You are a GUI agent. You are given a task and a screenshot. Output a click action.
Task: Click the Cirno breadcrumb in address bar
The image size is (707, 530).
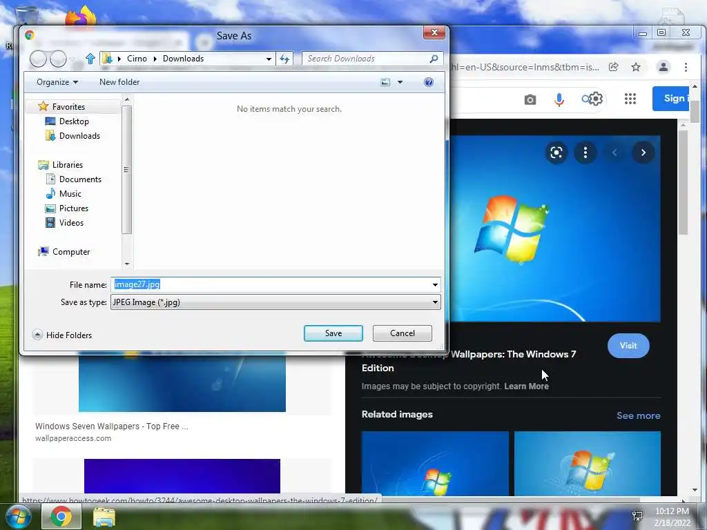click(x=137, y=59)
